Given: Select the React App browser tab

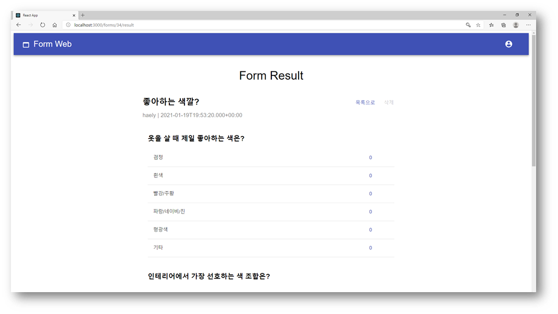Looking at the screenshot, I should coord(42,15).
